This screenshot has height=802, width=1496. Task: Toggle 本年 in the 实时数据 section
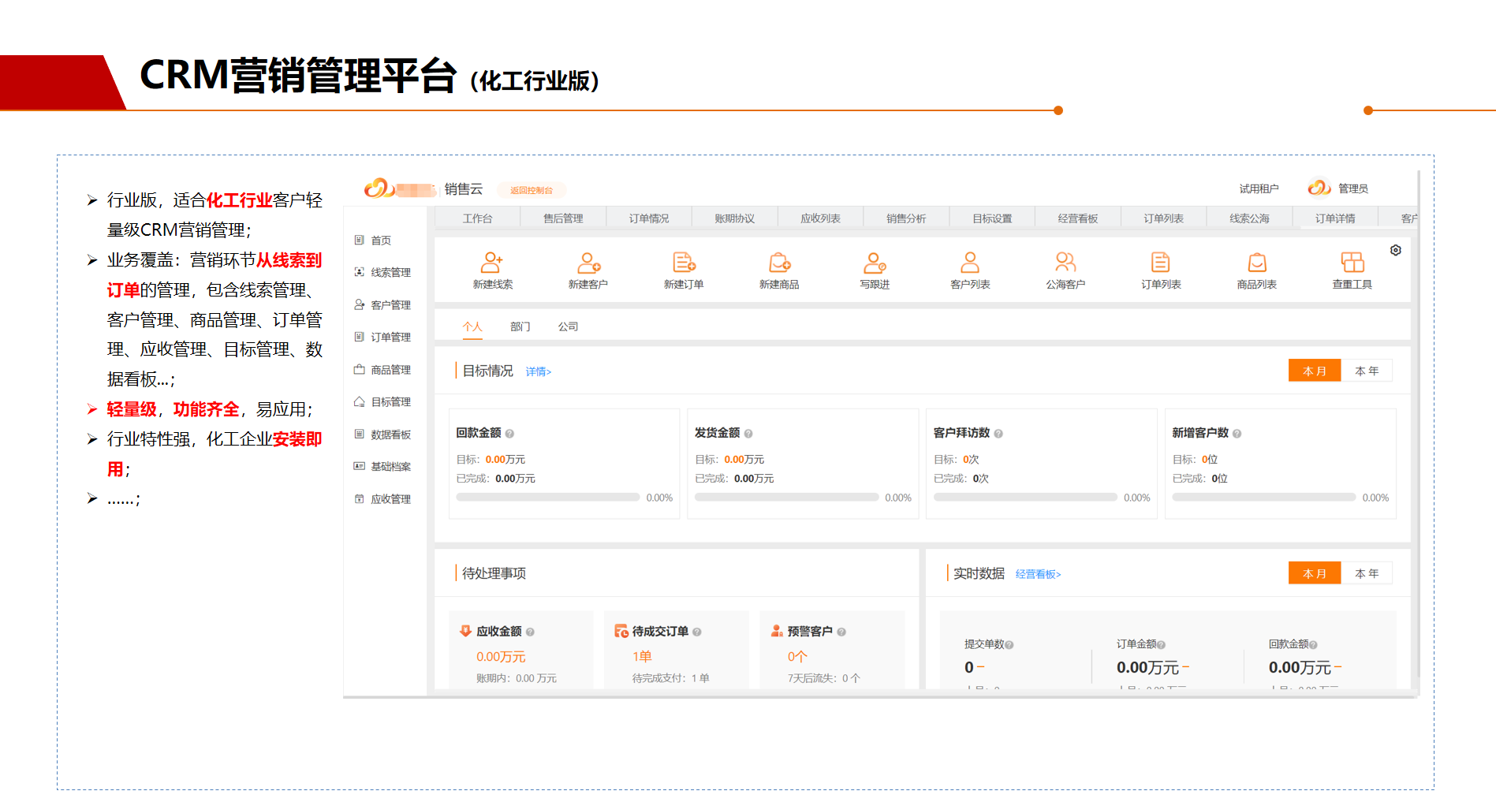tap(1367, 573)
